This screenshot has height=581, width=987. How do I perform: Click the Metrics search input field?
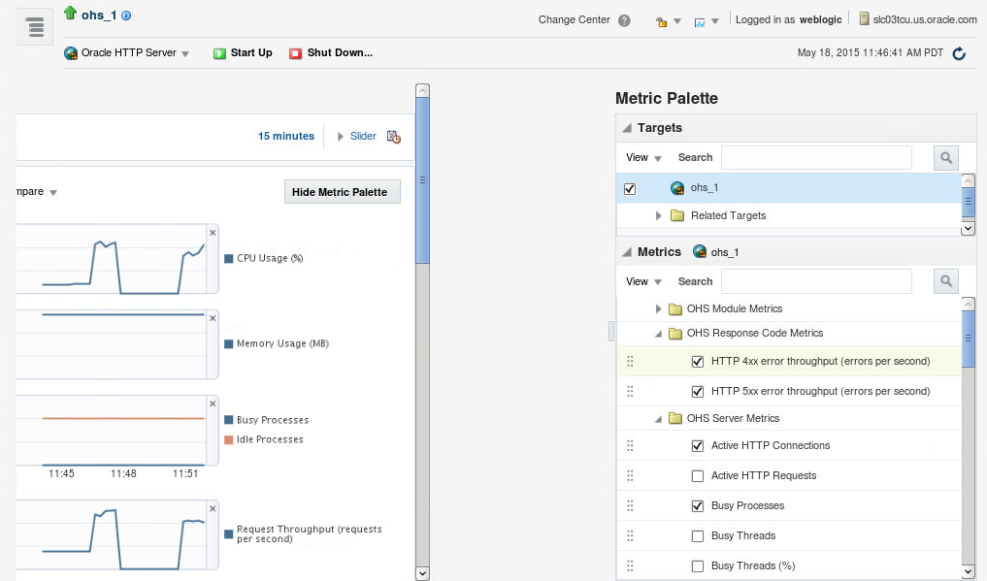(x=816, y=281)
